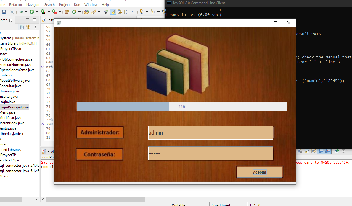Open the Refactor menu
This screenshot has height=206, width=352.
click(15, 4)
